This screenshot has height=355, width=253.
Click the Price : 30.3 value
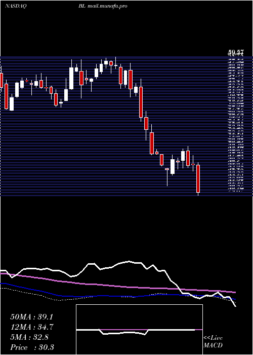pos(32,347)
